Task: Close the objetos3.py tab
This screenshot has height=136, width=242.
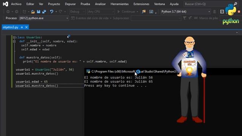Action: 26,27
